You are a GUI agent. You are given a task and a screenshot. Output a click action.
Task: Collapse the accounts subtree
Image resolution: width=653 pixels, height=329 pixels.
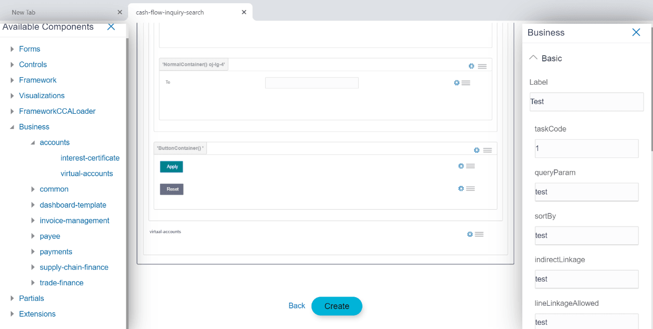(33, 143)
